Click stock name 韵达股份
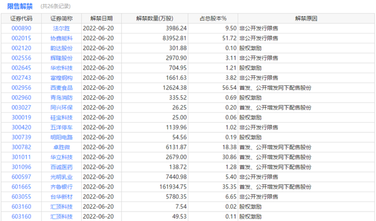The height and width of the screenshot is (221, 376). [61, 48]
